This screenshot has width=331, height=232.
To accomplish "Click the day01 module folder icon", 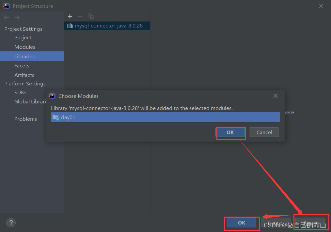I will (56, 117).
